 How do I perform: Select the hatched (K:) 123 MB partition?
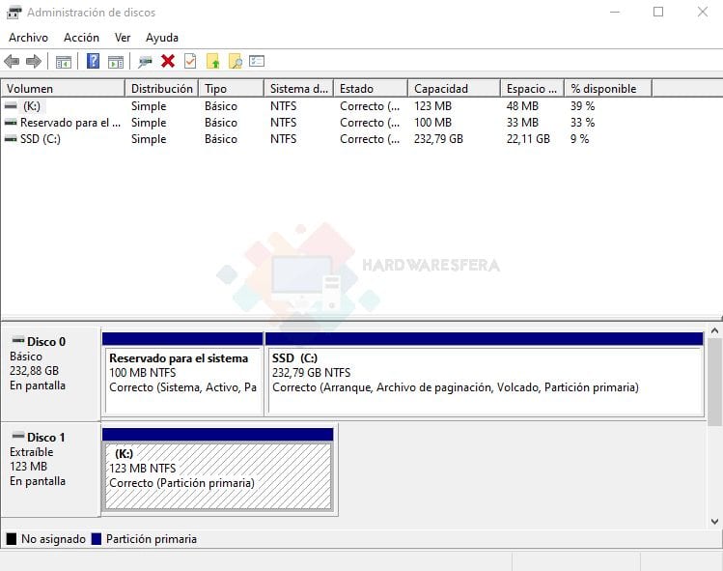coord(217,470)
